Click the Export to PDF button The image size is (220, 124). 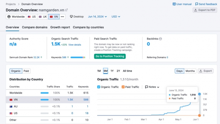coord(205,10)
